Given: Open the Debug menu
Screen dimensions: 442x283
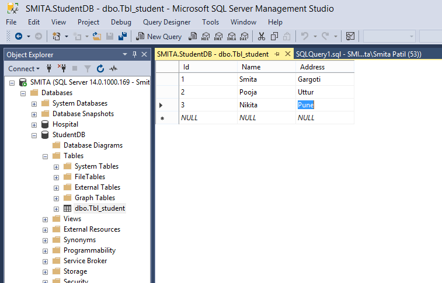Looking at the screenshot, I should pos(121,22).
